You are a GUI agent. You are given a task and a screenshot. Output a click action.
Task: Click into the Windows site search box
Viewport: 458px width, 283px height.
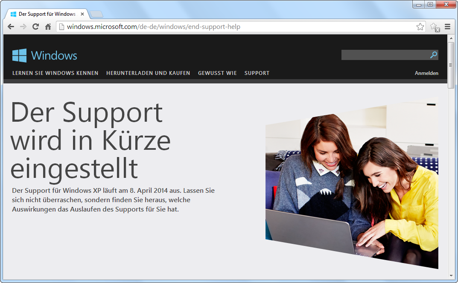click(384, 55)
